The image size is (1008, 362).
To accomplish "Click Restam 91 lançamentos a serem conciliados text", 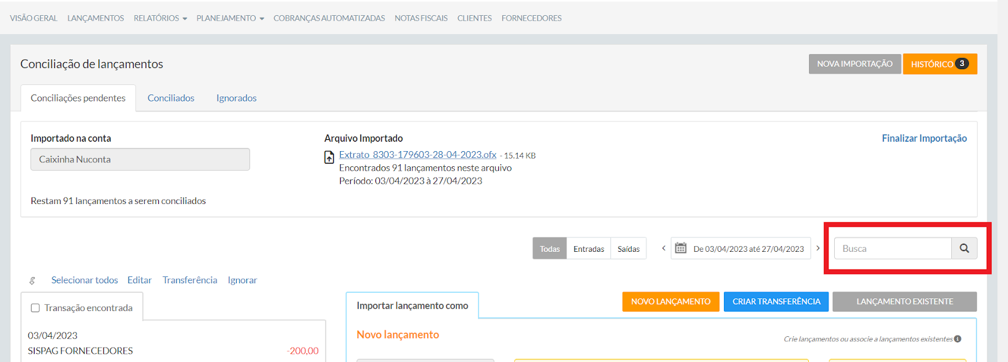I will (118, 201).
